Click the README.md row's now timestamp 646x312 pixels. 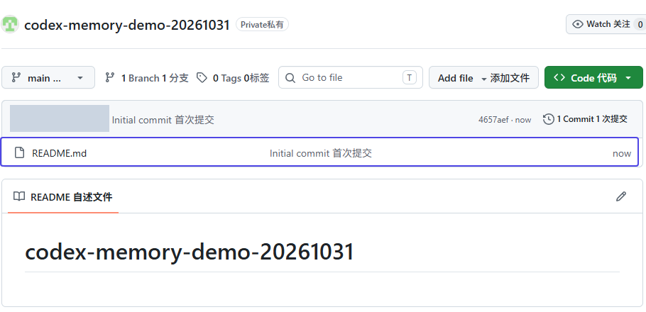coord(622,154)
